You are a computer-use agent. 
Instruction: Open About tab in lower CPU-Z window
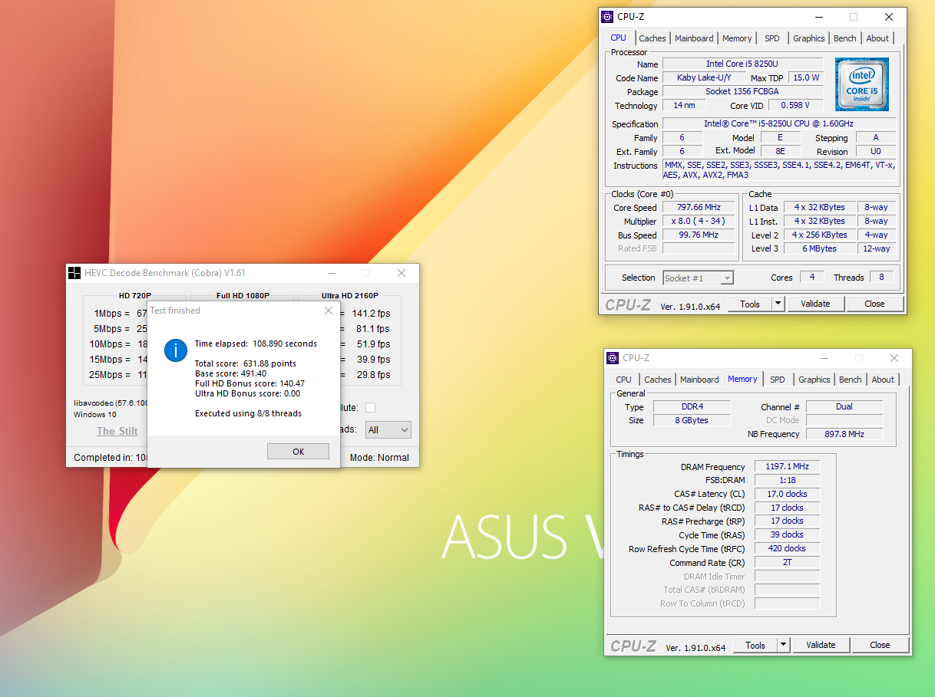883,380
